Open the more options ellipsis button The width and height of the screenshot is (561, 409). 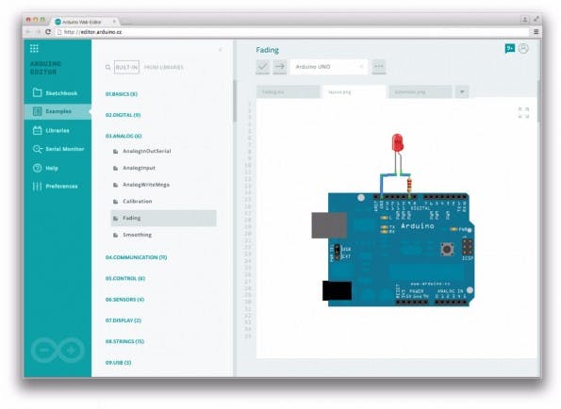tap(378, 67)
